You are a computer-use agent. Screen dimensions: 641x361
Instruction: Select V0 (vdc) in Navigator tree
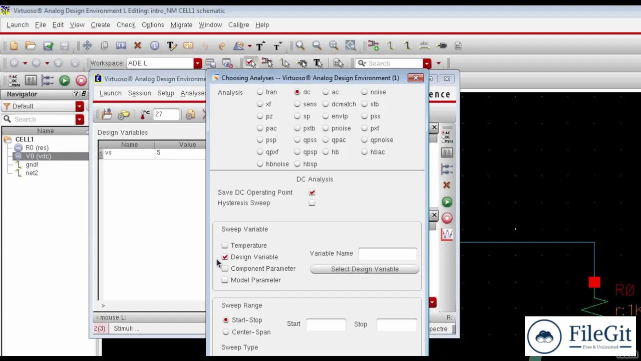click(x=38, y=156)
